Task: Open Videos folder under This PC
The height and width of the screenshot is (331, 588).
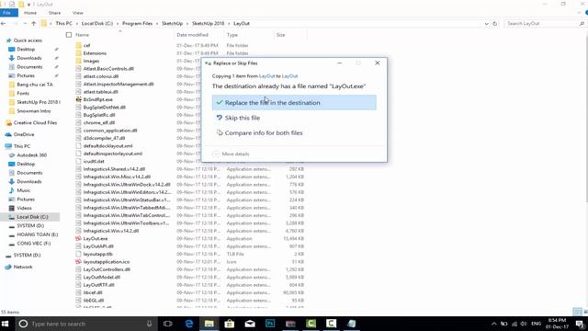Action: [x=24, y=208]
